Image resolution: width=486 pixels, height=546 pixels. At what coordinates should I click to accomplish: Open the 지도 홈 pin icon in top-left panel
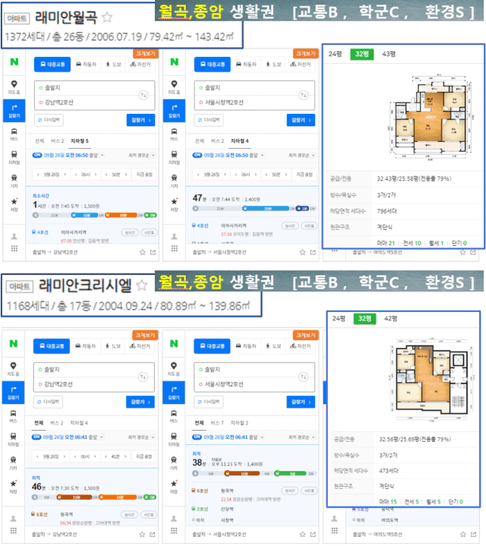(14, 87)
